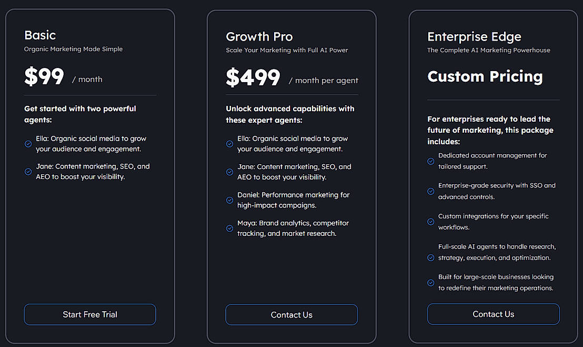Click checkmark icon next to full-scale AI agents

[431, 257]
